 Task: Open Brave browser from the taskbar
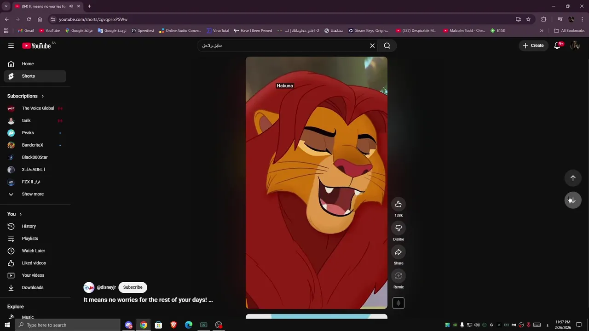(x=173, y=325)
